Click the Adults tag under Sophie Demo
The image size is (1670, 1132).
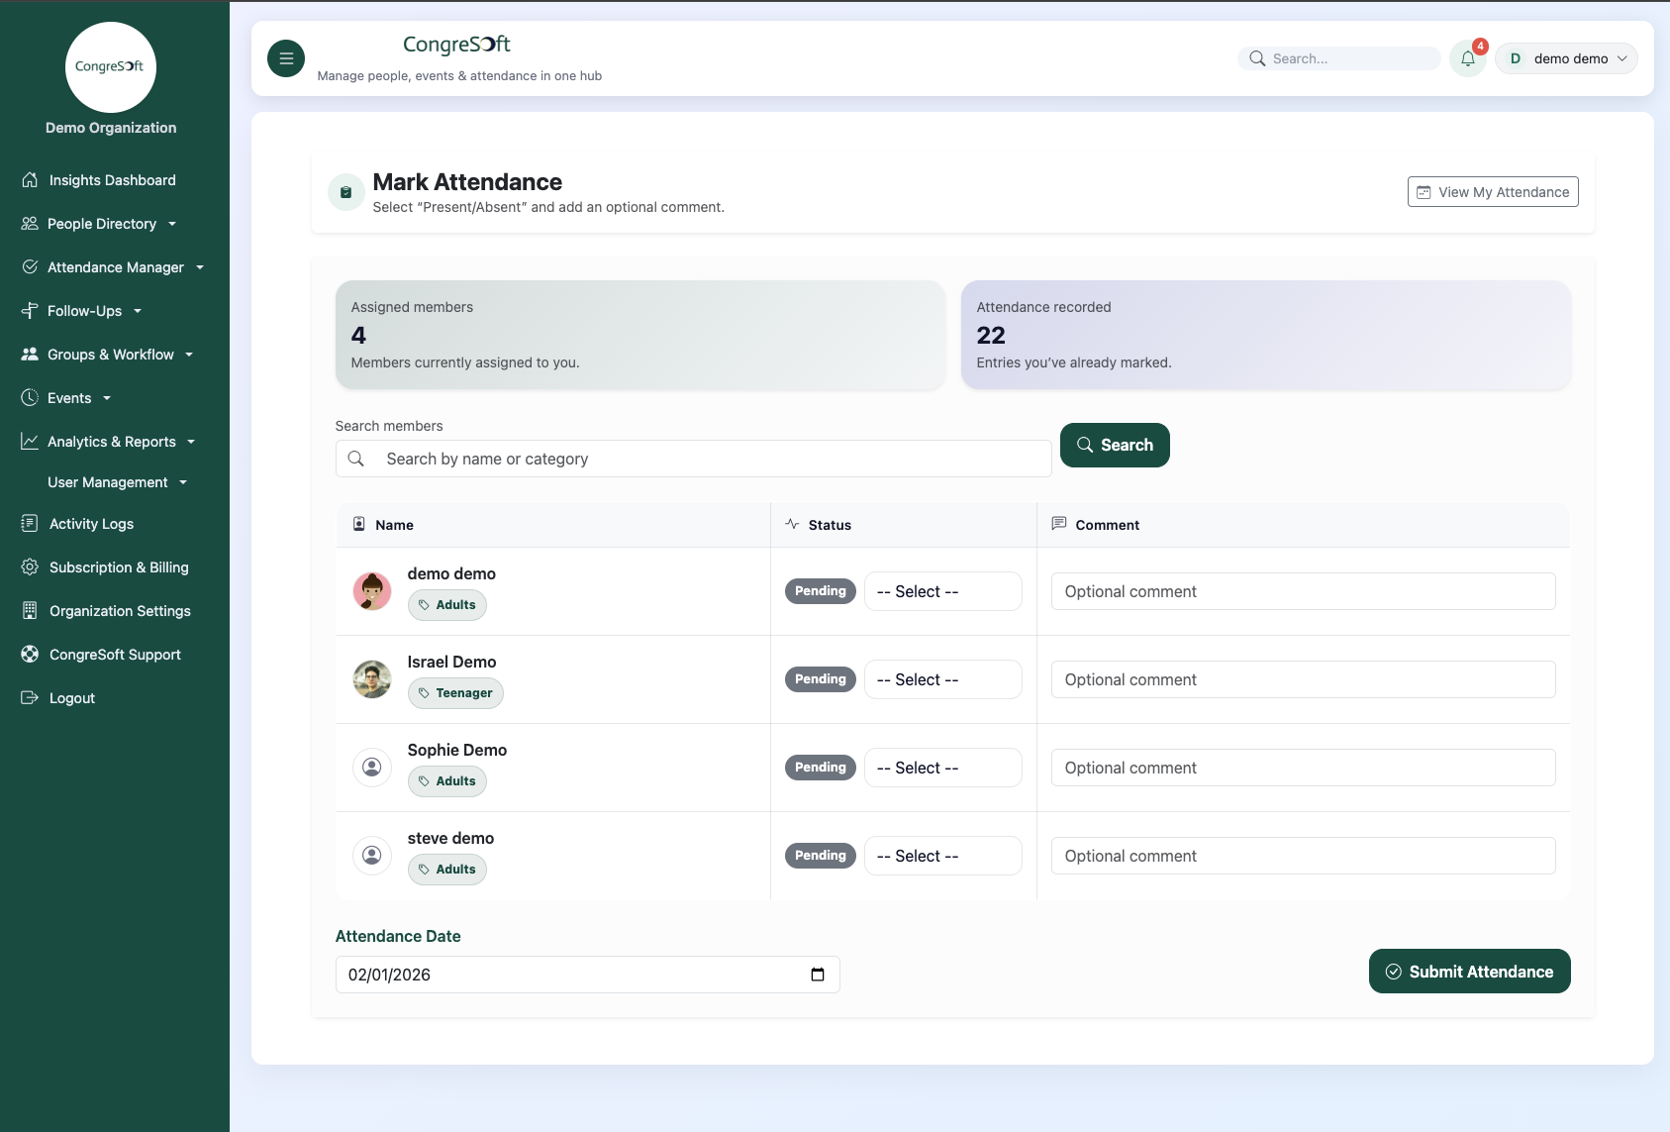(447, 781)
